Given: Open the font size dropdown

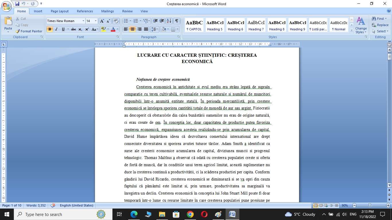Looking at the screenshot, I should coord(96,21).
